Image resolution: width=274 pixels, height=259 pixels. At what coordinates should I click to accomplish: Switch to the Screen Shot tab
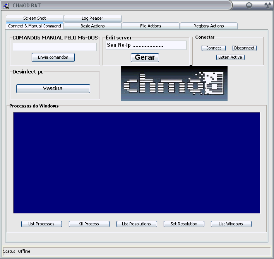(34, 18)
